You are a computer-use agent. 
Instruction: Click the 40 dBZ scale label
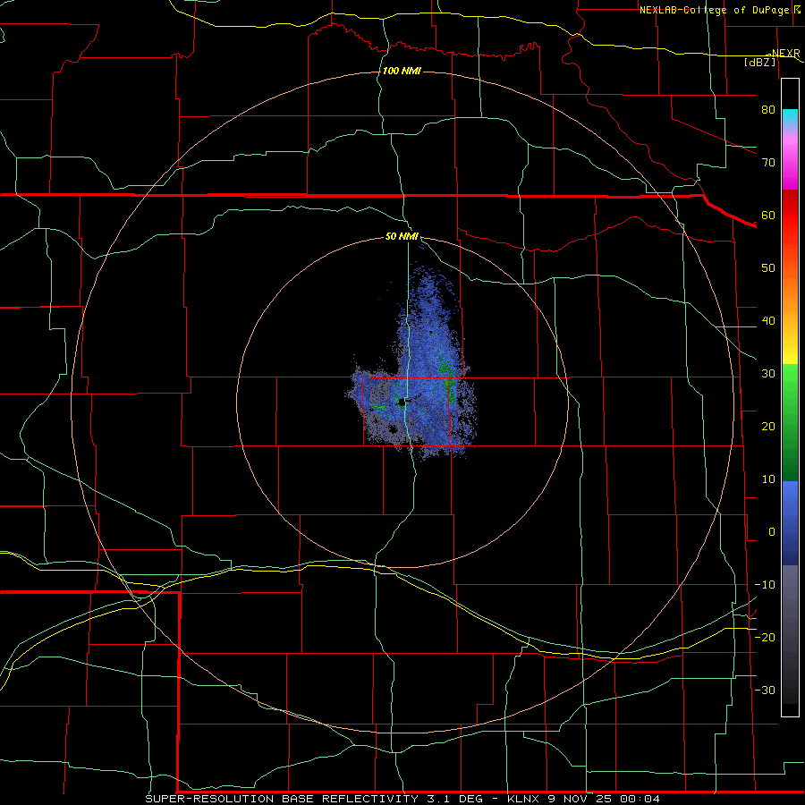click(x=768, y=321)
